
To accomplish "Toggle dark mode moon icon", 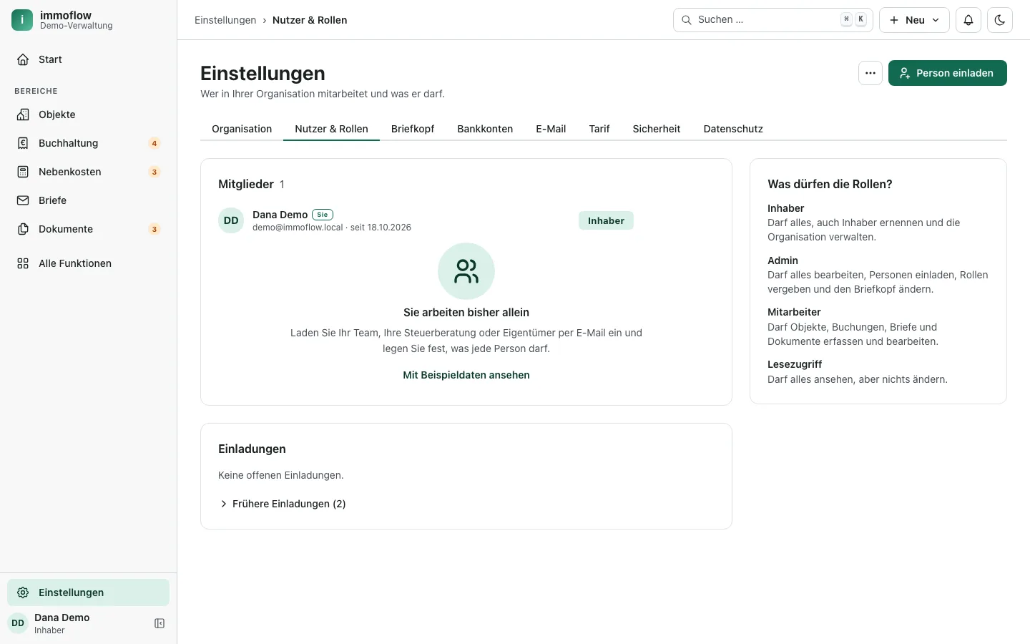I will tap(1000, 20).
